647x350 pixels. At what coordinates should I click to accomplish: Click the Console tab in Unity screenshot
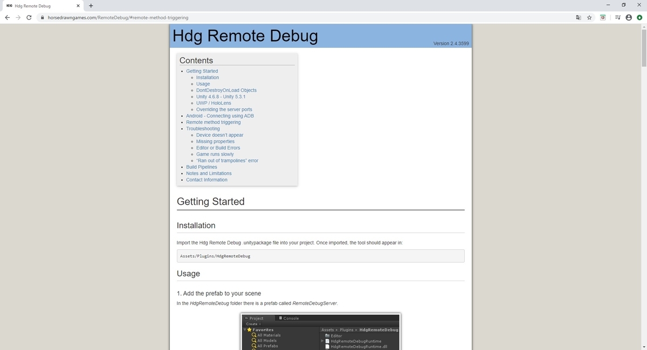(x=289, y=318)
